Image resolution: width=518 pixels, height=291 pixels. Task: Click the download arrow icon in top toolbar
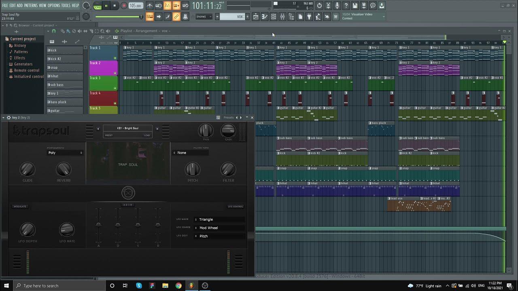click(x=381, y=6)
